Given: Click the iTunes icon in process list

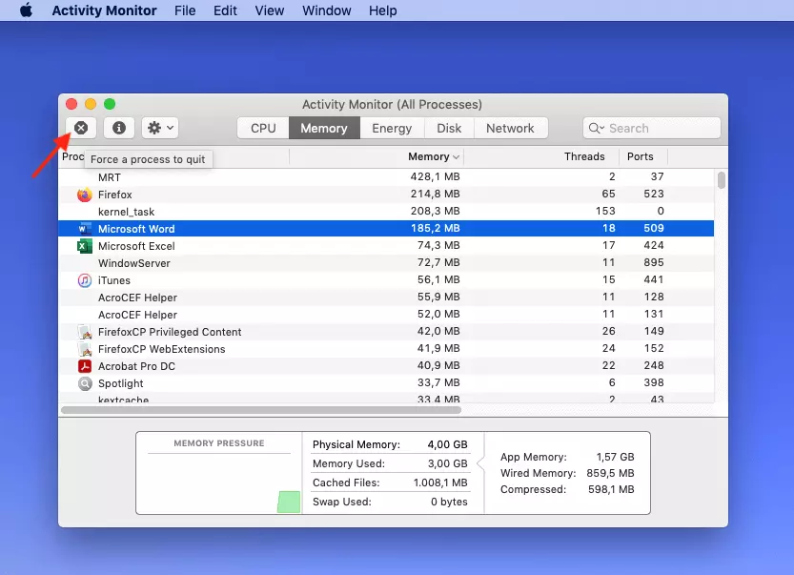Looking at the screenshot, I should [85, 280].
